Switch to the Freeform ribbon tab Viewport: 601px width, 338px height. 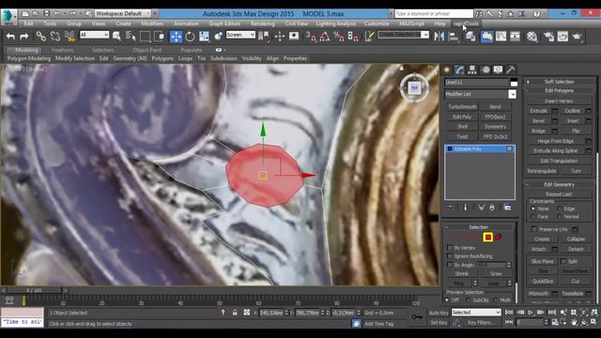tap(63, 50)
